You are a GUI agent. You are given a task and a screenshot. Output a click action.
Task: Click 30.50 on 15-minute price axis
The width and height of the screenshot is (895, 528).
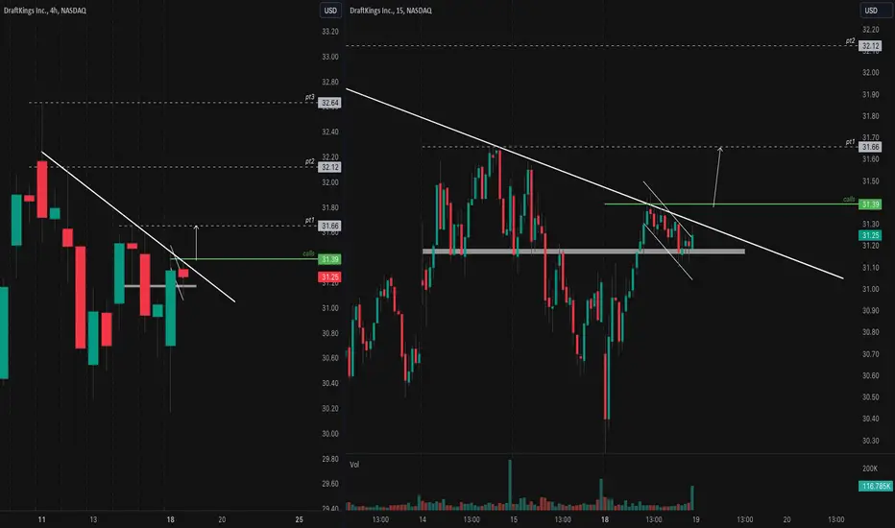point(870,396)
